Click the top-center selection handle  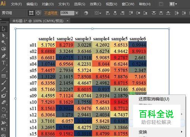(92, 29)
